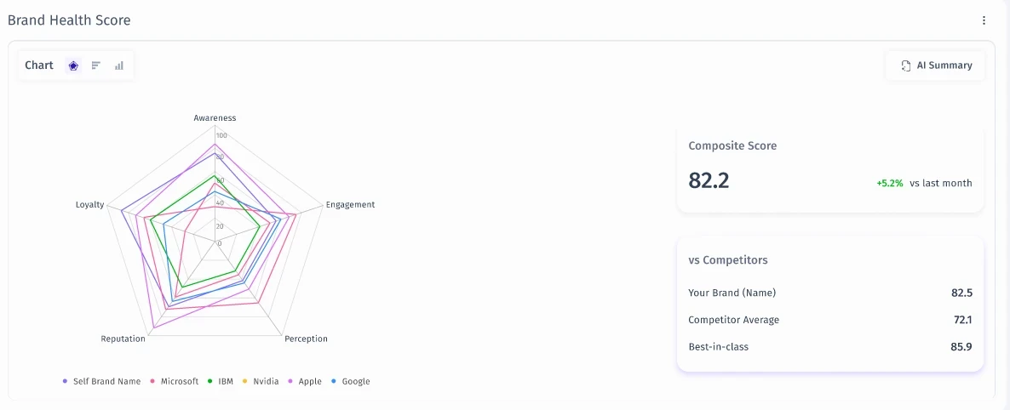
Task: Click the Awareness axis label
Action: [215, 117]
